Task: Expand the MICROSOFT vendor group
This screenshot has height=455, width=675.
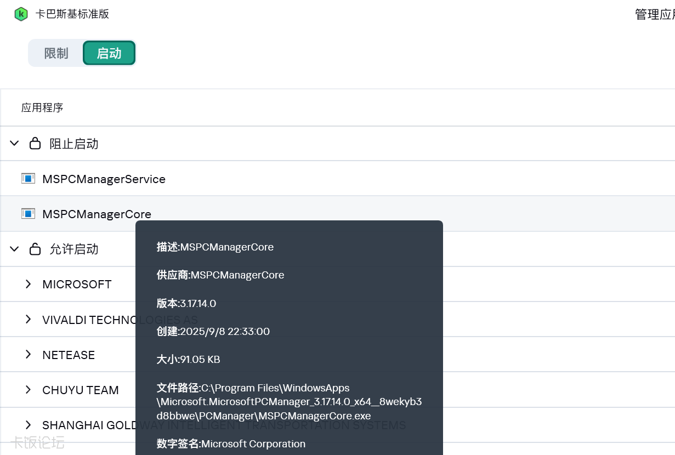Action: point(29,284)
